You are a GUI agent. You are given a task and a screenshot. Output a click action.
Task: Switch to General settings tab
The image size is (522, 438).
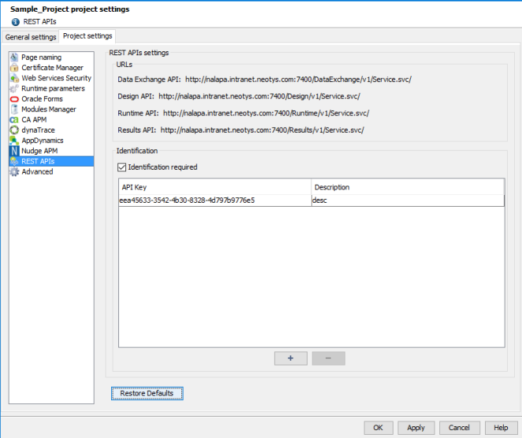[31, 37]
